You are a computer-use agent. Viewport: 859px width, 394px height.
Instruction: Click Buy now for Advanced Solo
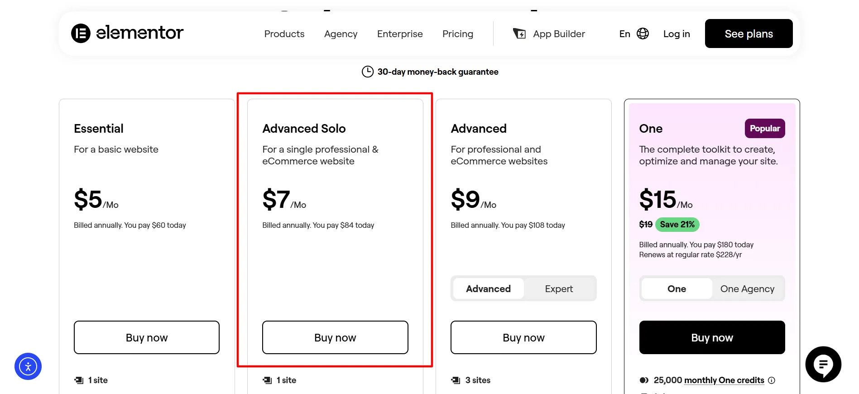[x=335, y=337]
